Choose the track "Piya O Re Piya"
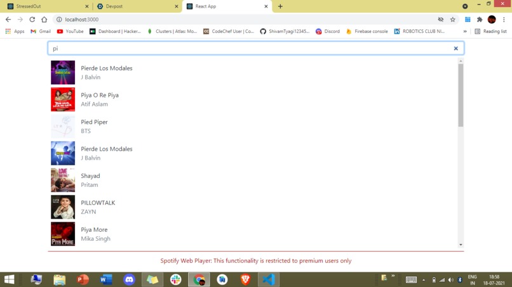The width and height of the screenshot is (512, 287). click(x=100, y=95)
